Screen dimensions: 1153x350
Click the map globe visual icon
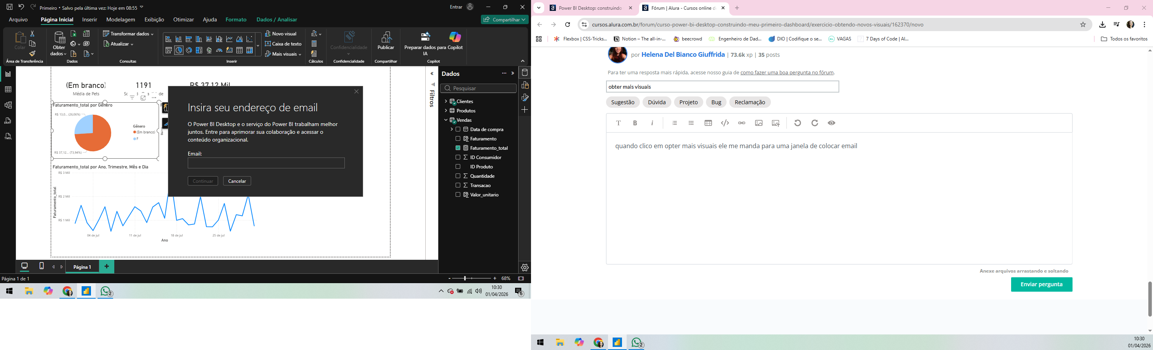tap(209, 50)
